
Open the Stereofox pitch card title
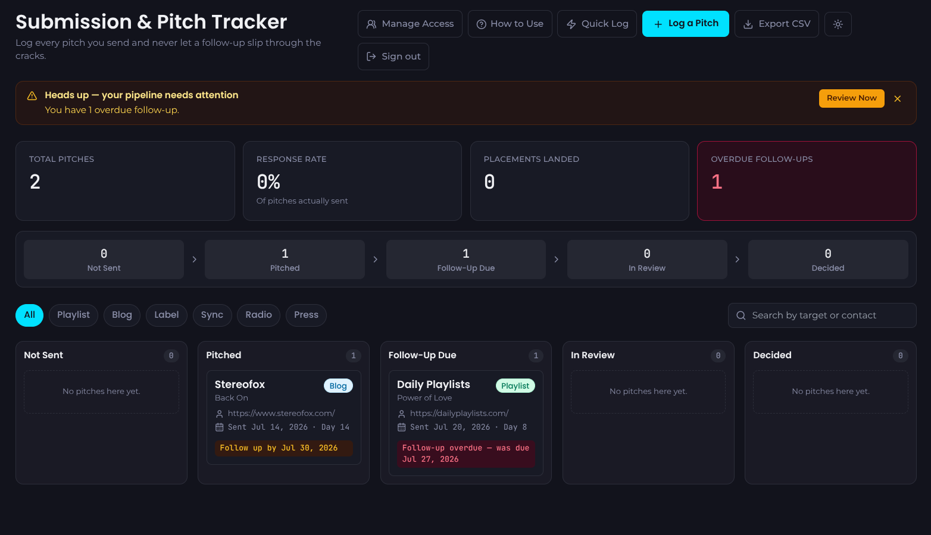[240, 384]
